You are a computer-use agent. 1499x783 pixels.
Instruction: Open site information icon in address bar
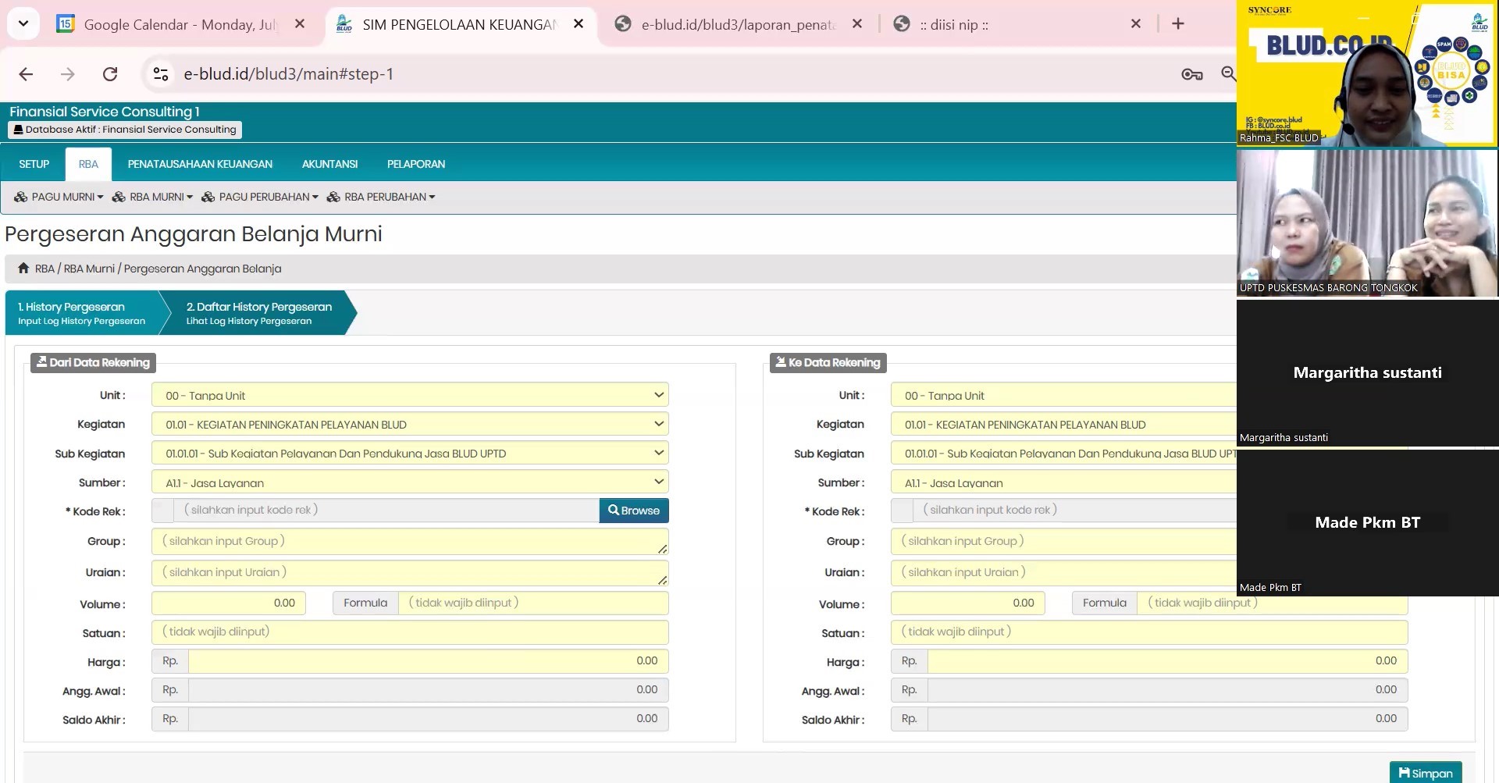tap(161, 74)
